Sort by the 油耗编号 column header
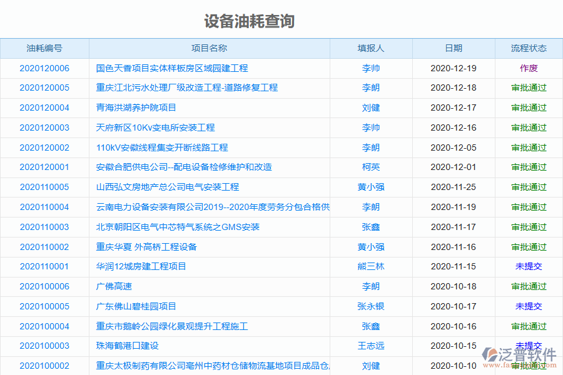The width and height of the screenshot is (563, 375). coord(44,48)
